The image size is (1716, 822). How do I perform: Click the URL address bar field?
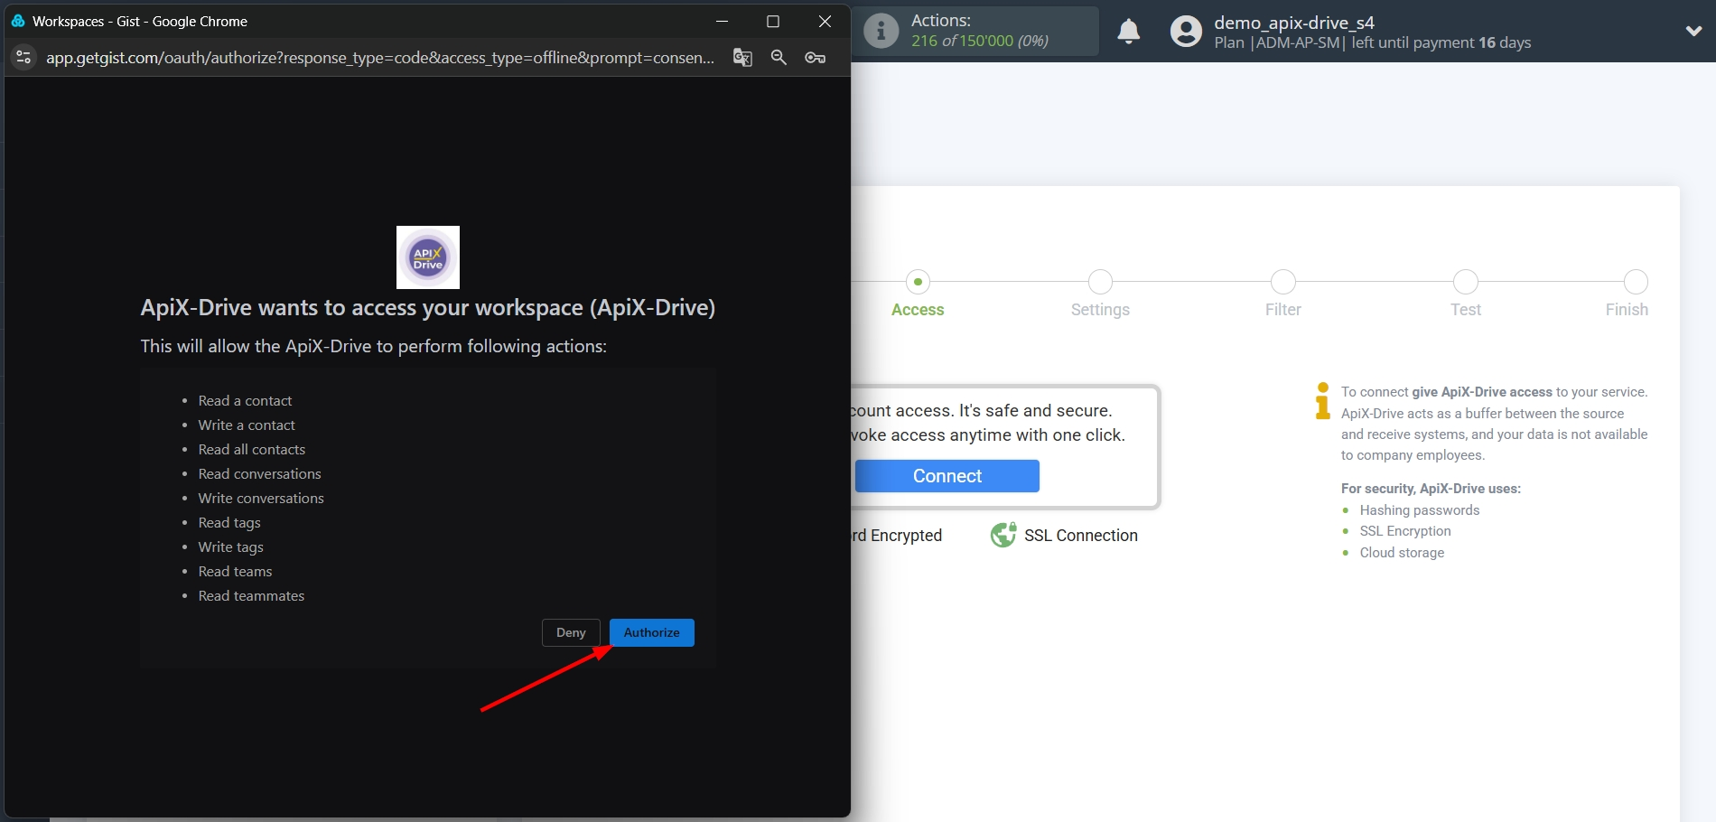pos(379,57)
